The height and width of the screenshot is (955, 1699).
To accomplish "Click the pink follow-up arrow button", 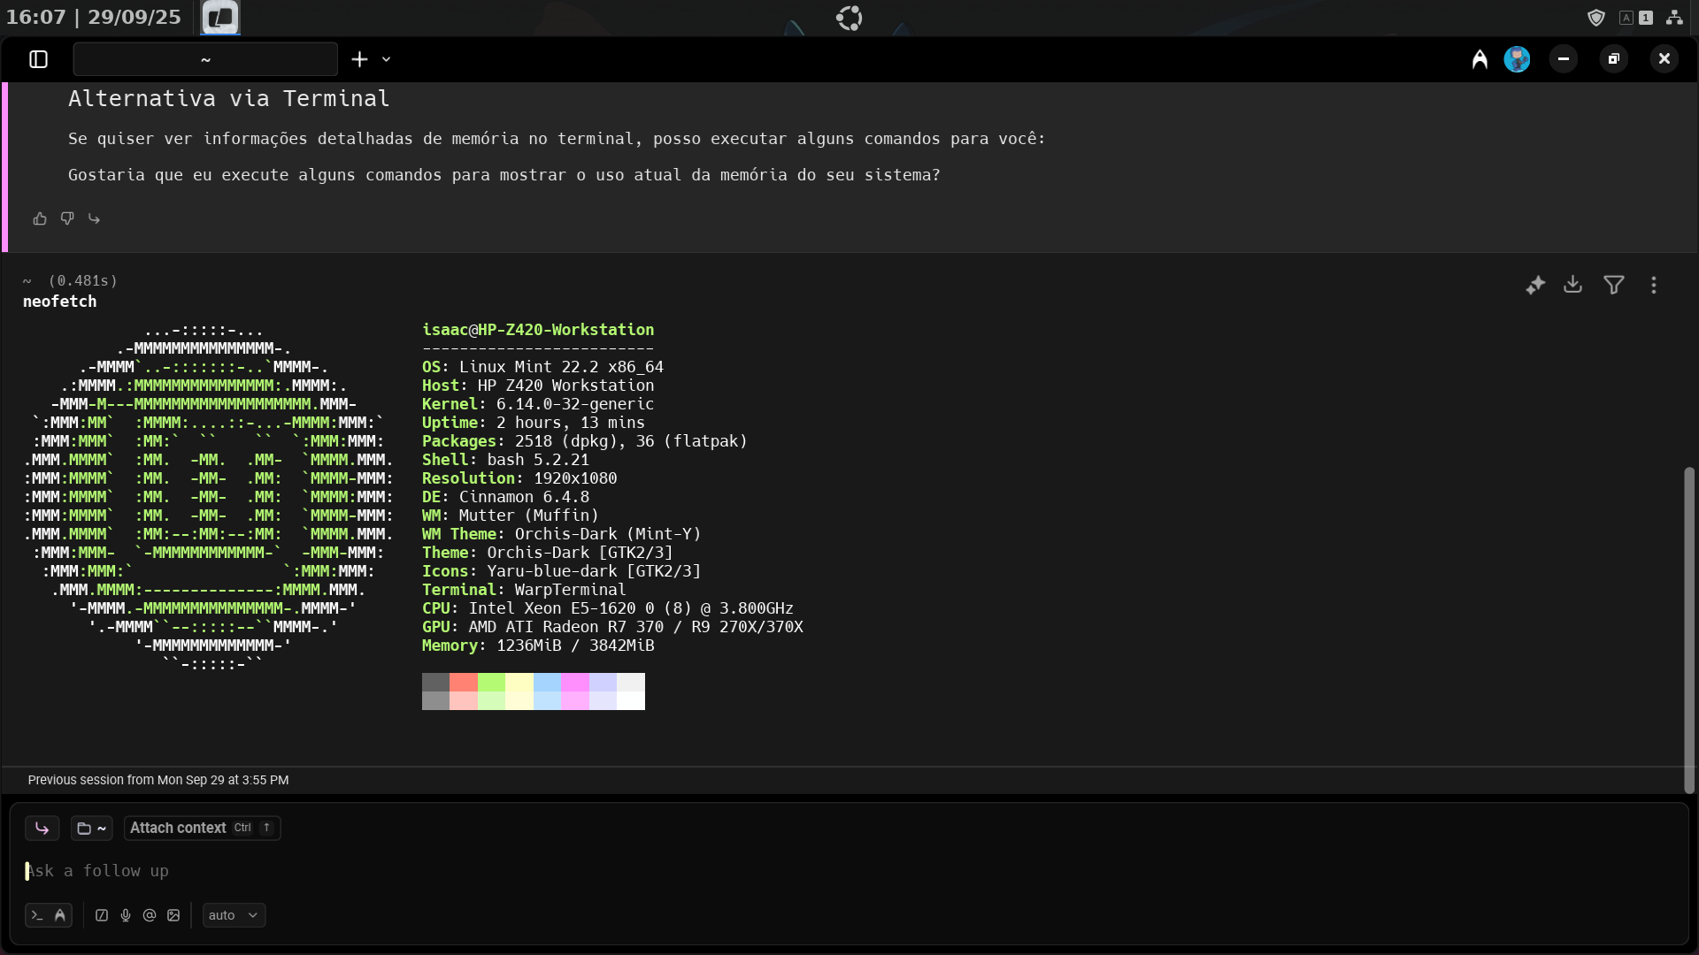I will pos(42,828).
